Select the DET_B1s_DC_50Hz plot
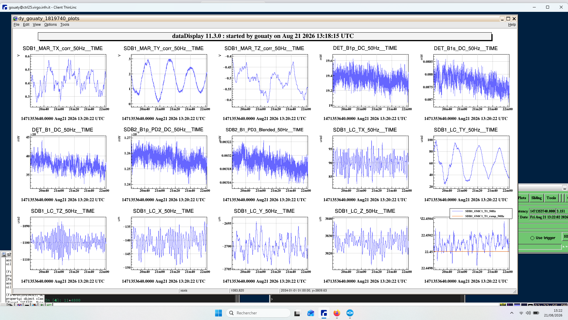This screenshot has height=320, width=568. [x=471, y=81]
